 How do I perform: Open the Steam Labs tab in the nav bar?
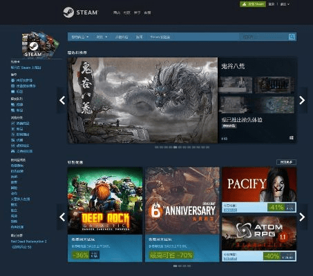click(x=160, y=37)
